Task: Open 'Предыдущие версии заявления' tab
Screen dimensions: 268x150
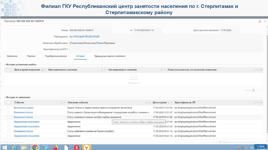Action: click(110, 56)
